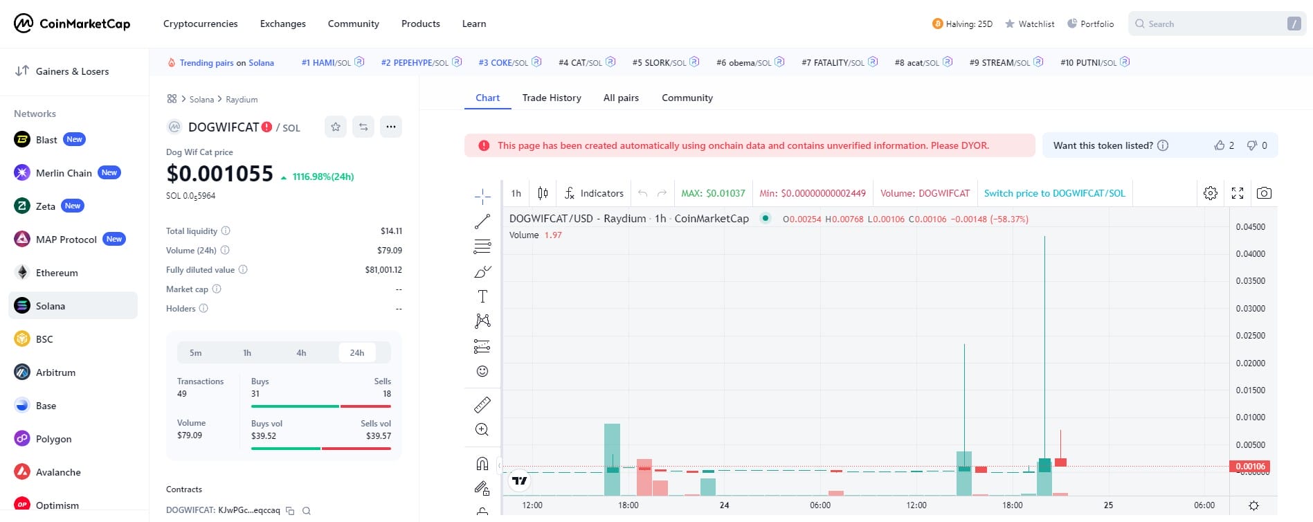Open the Cryptocurrencies menu
The height and width of the screenshot is (522, 1313).
(x=200, y=24)
